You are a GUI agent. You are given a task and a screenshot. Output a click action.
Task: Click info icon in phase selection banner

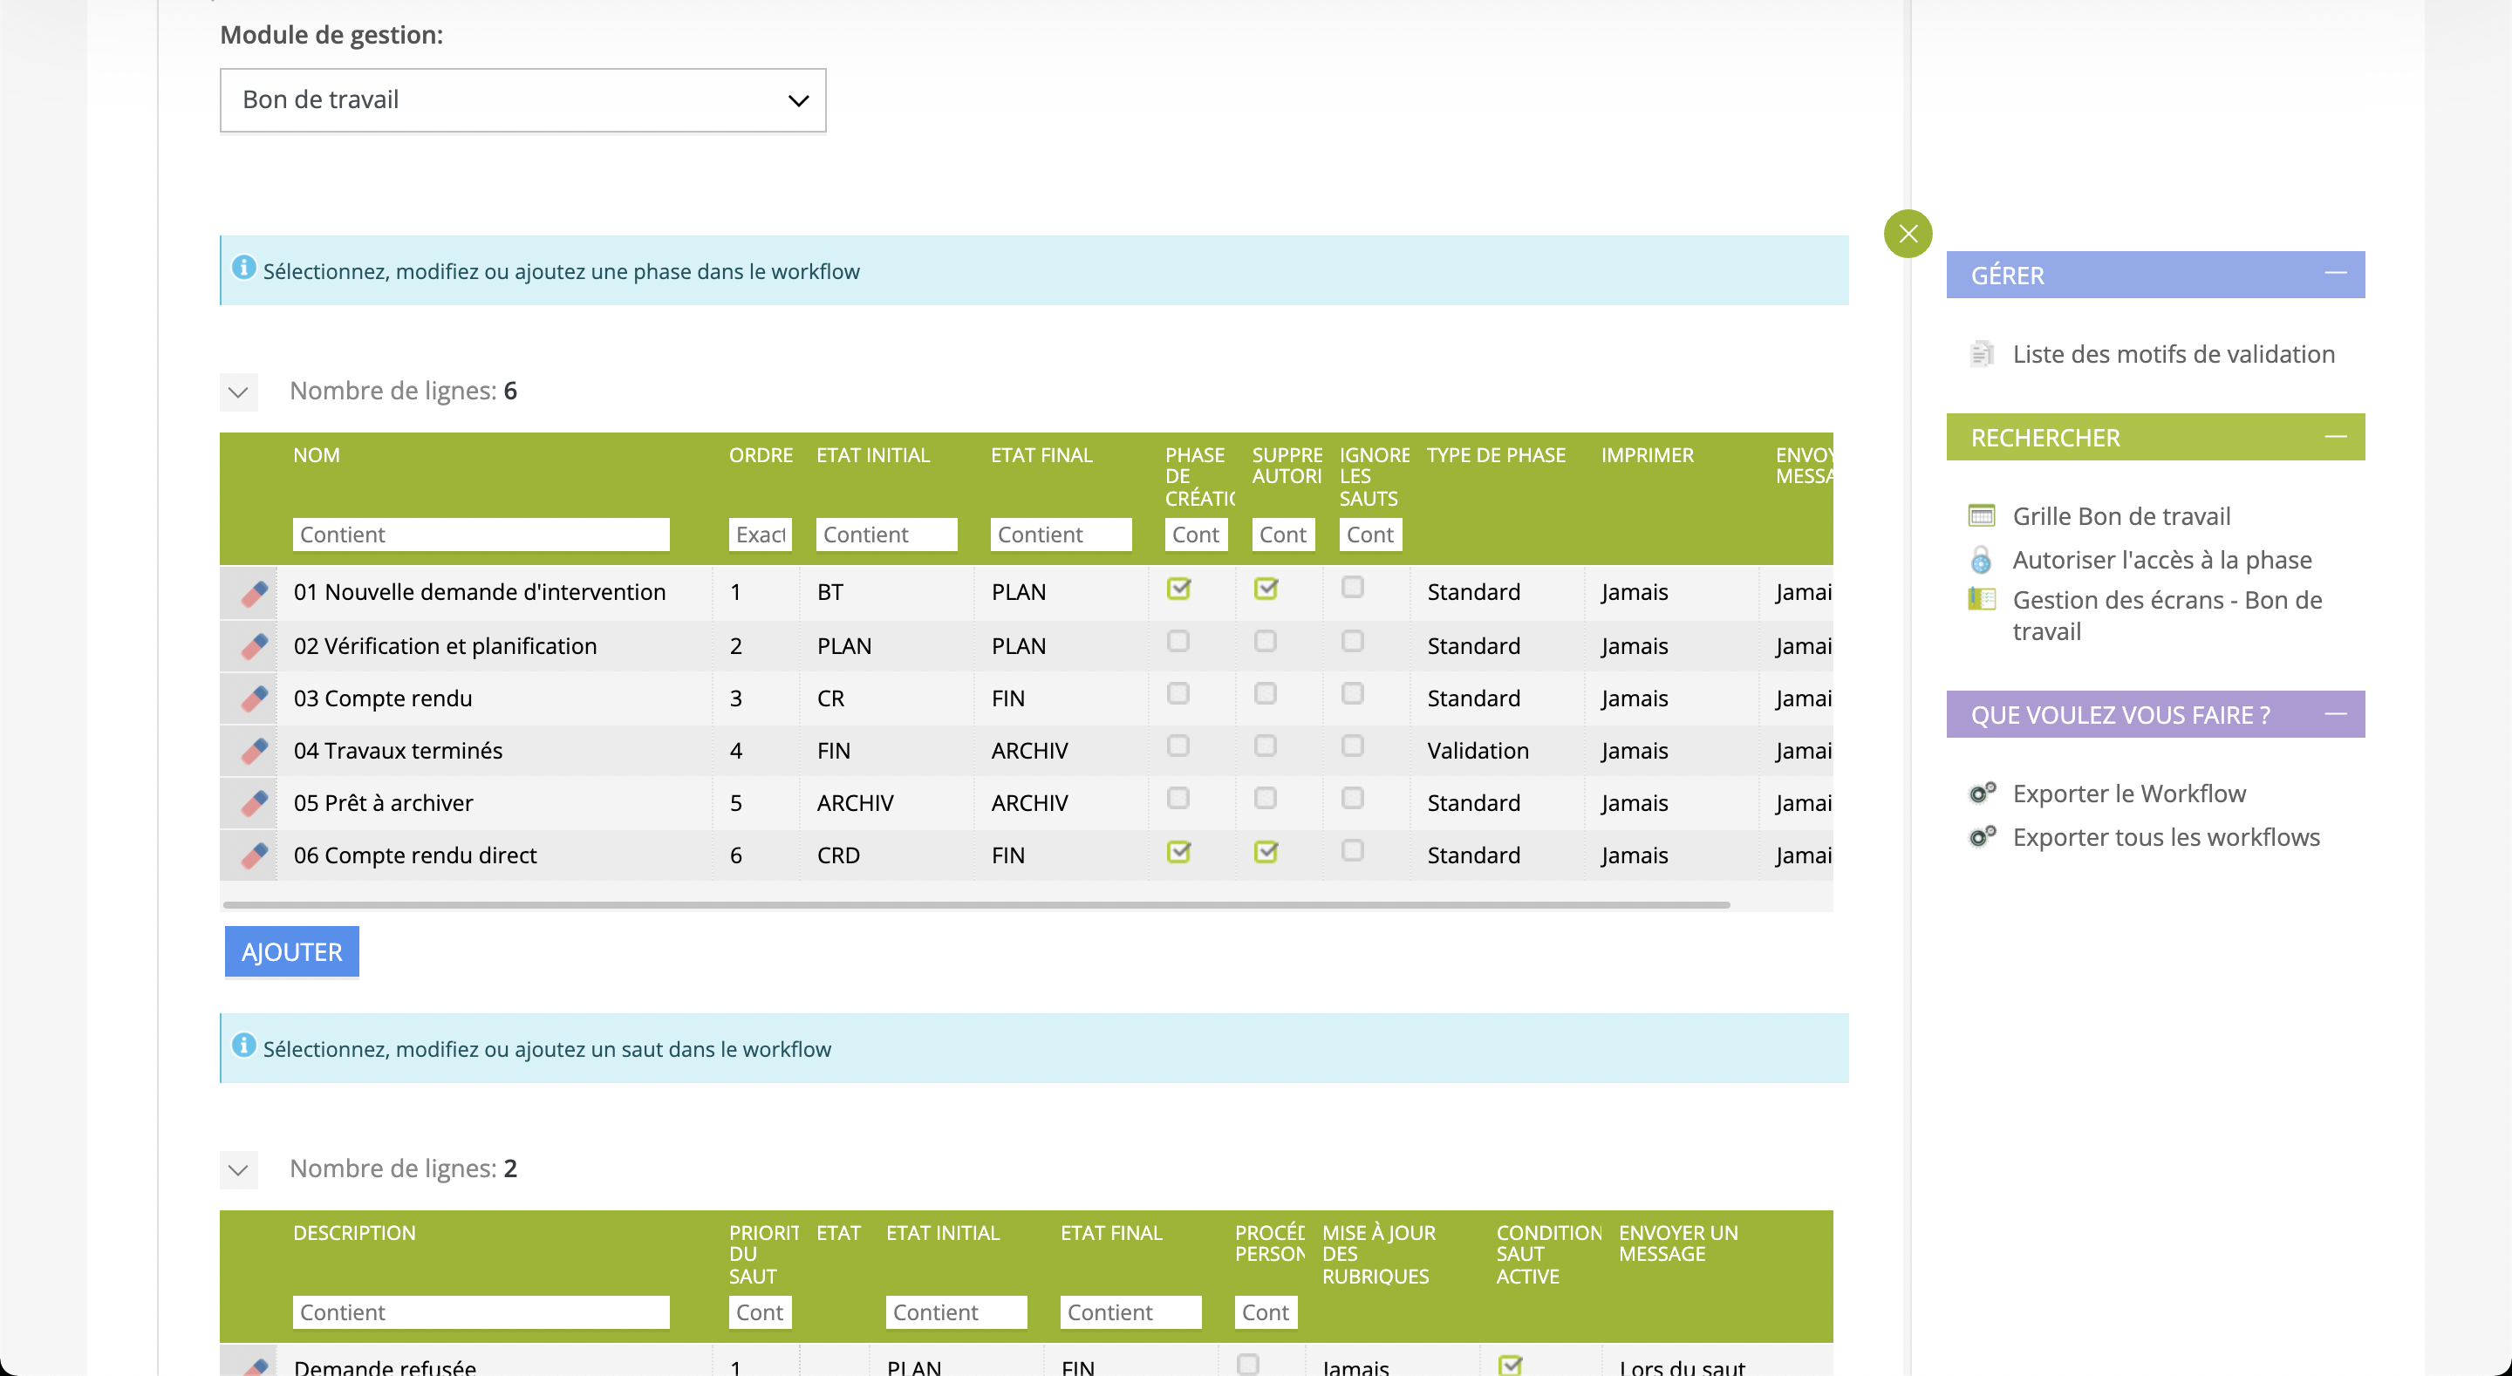[x=244, y=267]
